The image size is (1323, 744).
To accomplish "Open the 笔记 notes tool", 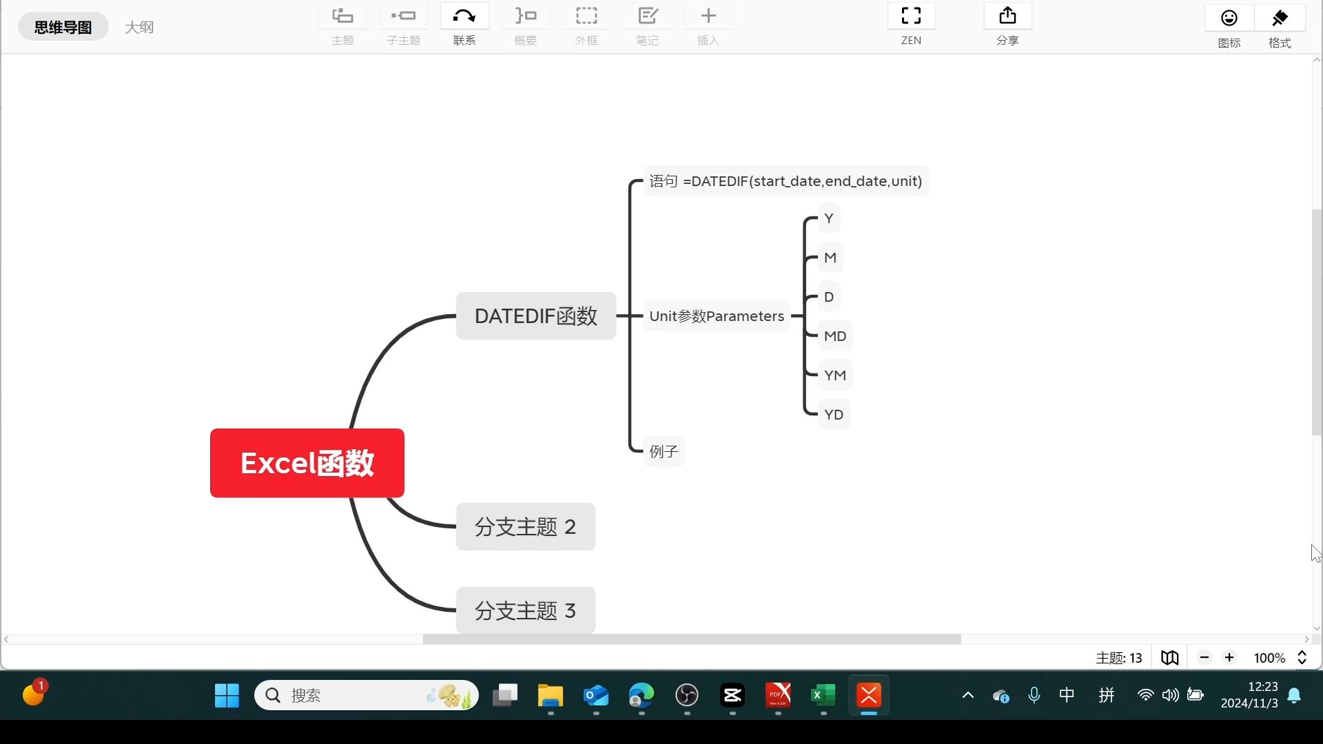I will [x=647, y=16].
